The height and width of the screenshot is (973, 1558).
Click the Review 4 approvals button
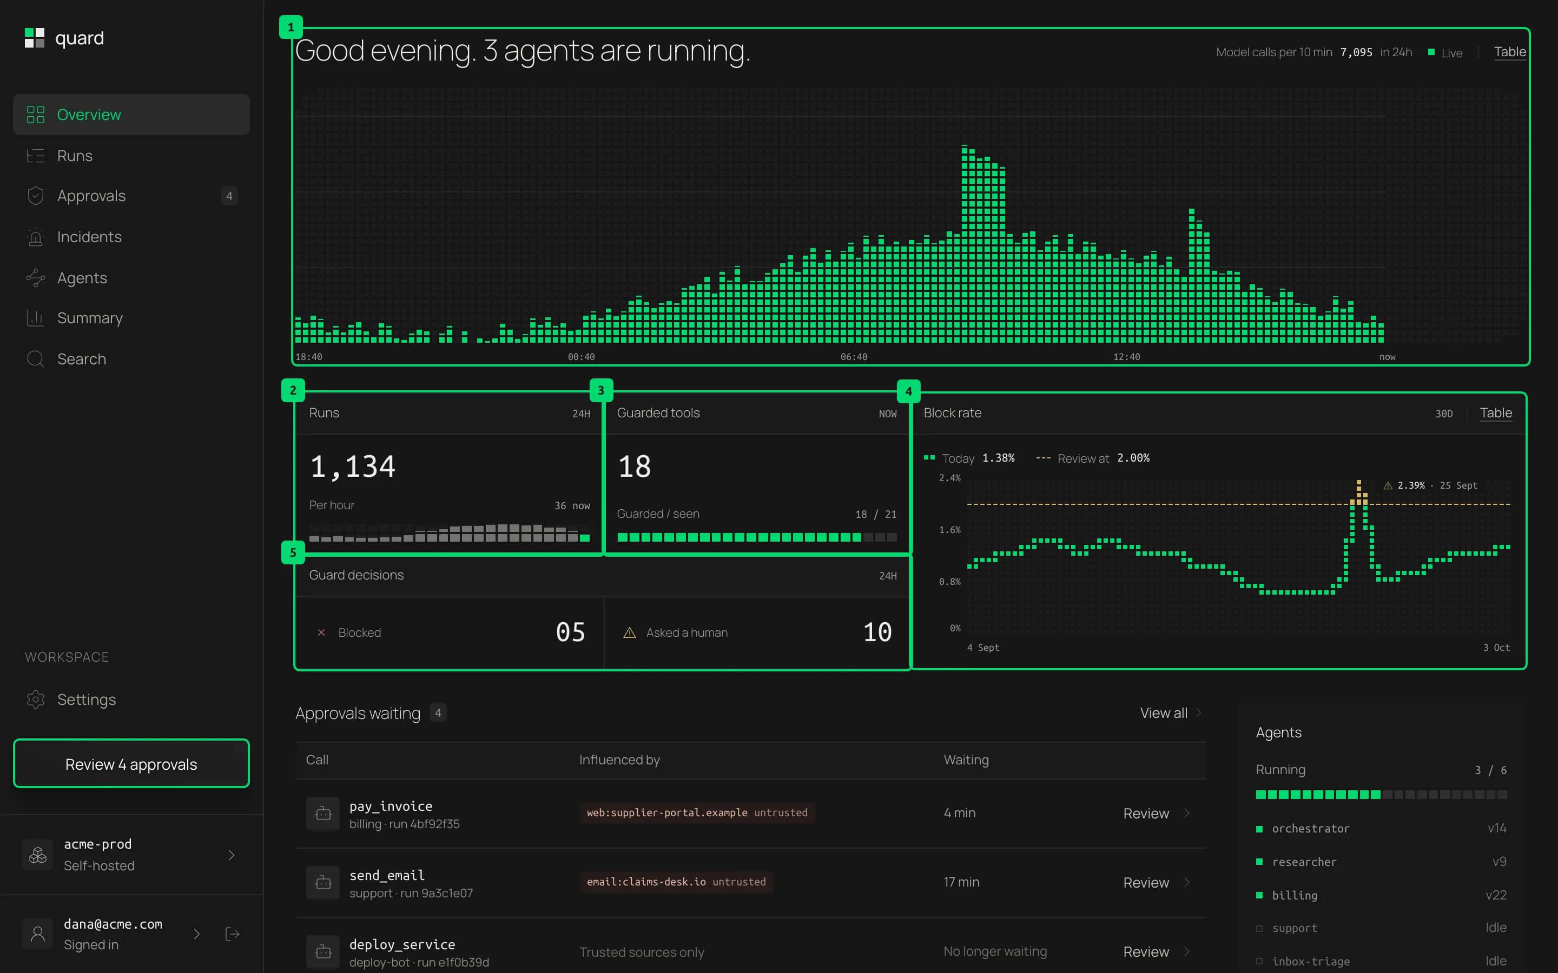131,764
